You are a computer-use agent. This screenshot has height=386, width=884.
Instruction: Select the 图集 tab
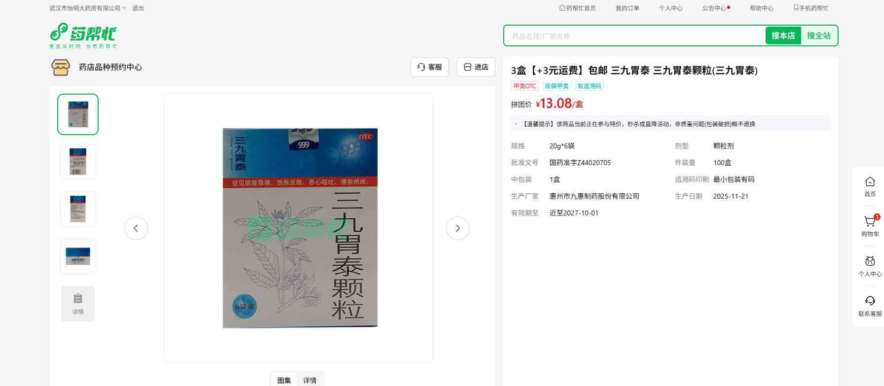(x=284, y=380)
